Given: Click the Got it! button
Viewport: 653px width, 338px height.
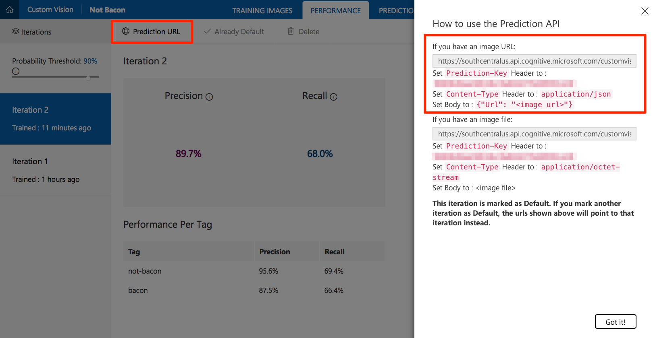Looking at the screenshot, I should click(616, 322).
